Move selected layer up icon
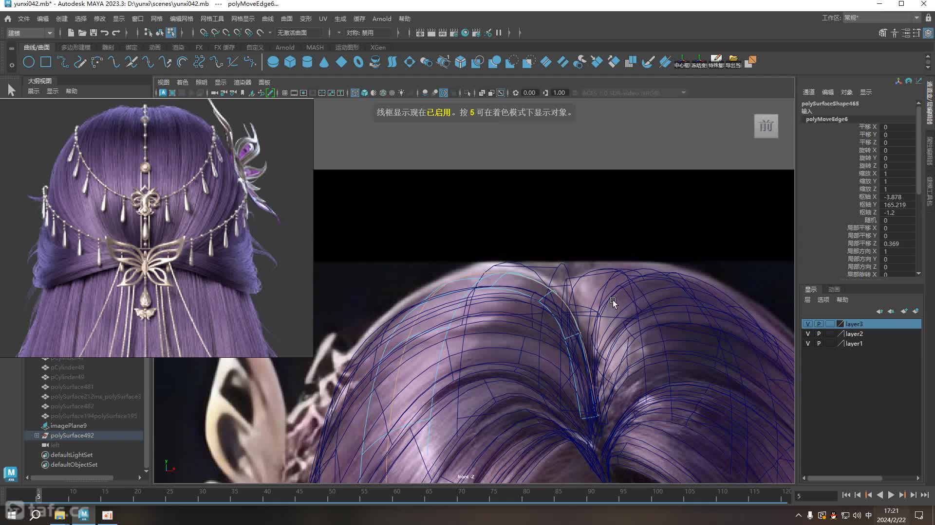 tap(879, 311)
